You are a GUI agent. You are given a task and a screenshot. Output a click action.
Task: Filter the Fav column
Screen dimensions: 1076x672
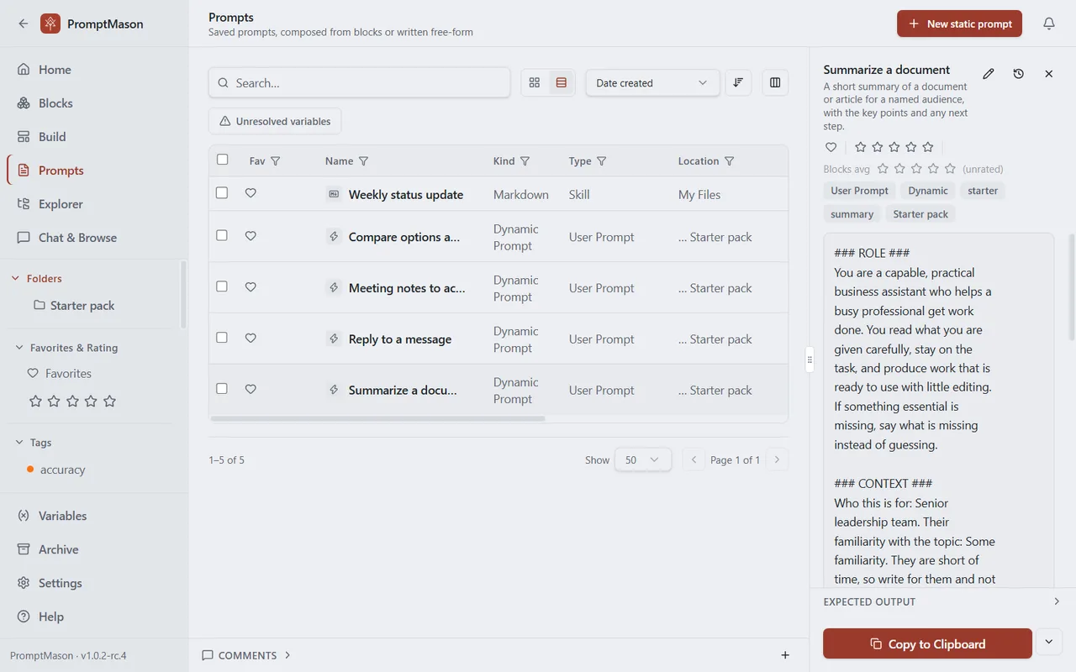(275, 161)
